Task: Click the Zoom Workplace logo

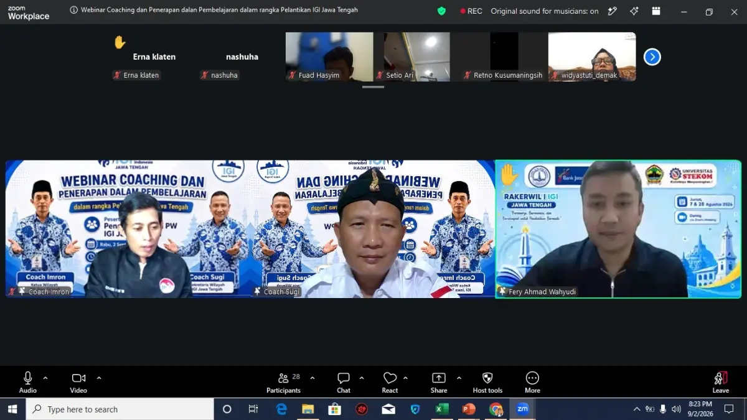Action: click(28, 12)
